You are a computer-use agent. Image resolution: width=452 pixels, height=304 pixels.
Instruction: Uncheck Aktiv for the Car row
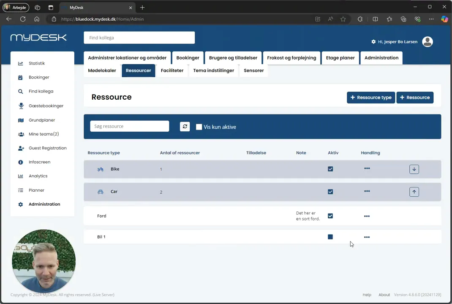click(330, 192)
